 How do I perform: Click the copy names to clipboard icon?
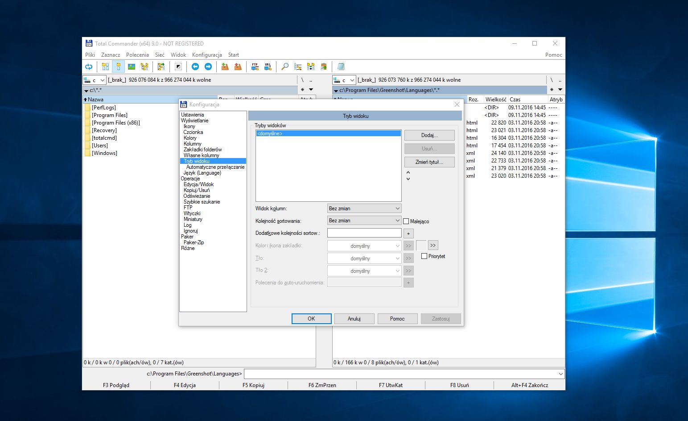[x=324, y=67]
